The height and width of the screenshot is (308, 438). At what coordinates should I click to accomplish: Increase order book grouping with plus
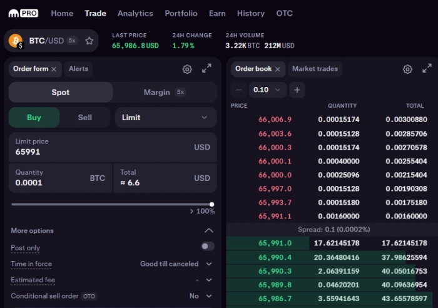[x=297, y=90]
